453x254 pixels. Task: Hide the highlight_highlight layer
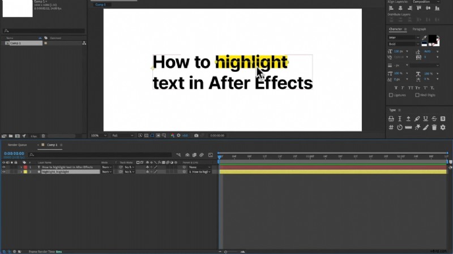click(x=4, y=172)
